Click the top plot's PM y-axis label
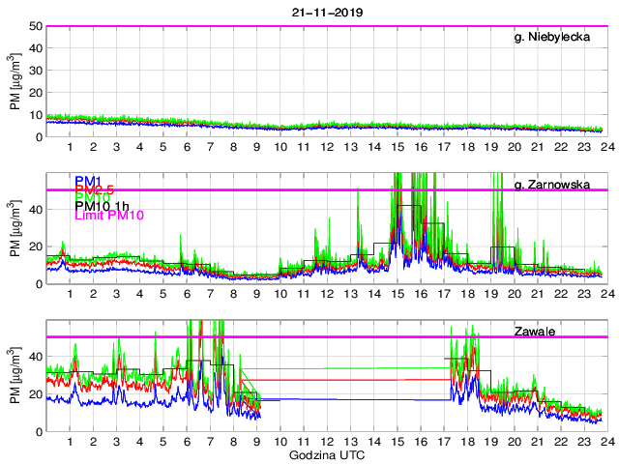Viewport: 619px width, 464px height. pos(15,81)
